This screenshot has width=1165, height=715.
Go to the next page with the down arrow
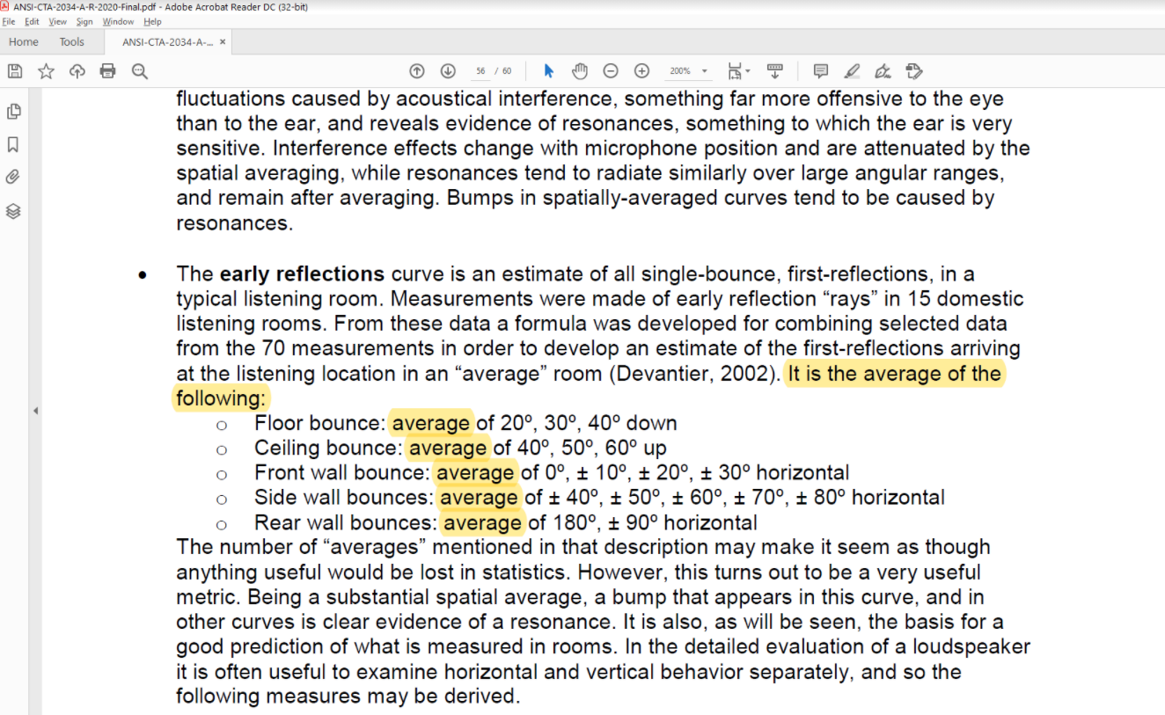[448, 71]
